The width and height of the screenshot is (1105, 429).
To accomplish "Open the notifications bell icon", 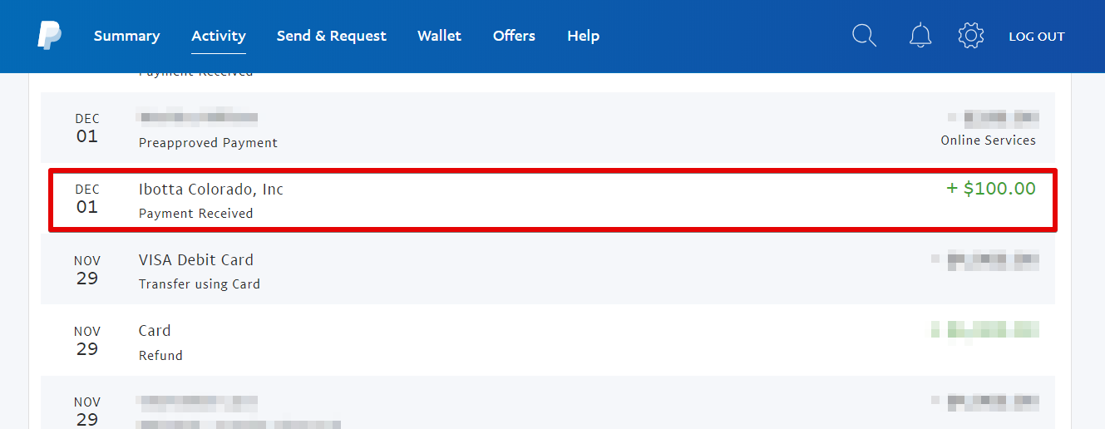I will 920,36.
